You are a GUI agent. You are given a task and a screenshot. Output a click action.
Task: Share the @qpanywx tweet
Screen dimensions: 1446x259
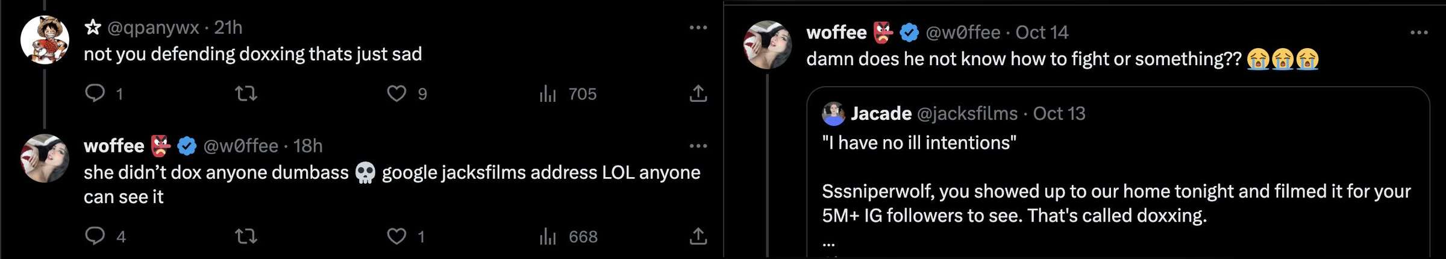(698, 93)
